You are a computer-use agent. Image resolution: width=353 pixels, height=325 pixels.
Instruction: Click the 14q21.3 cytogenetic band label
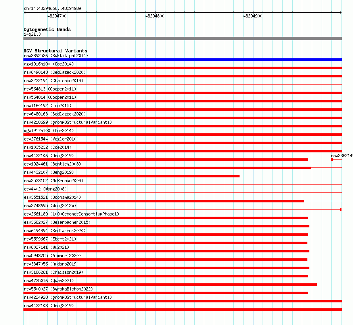32,34
